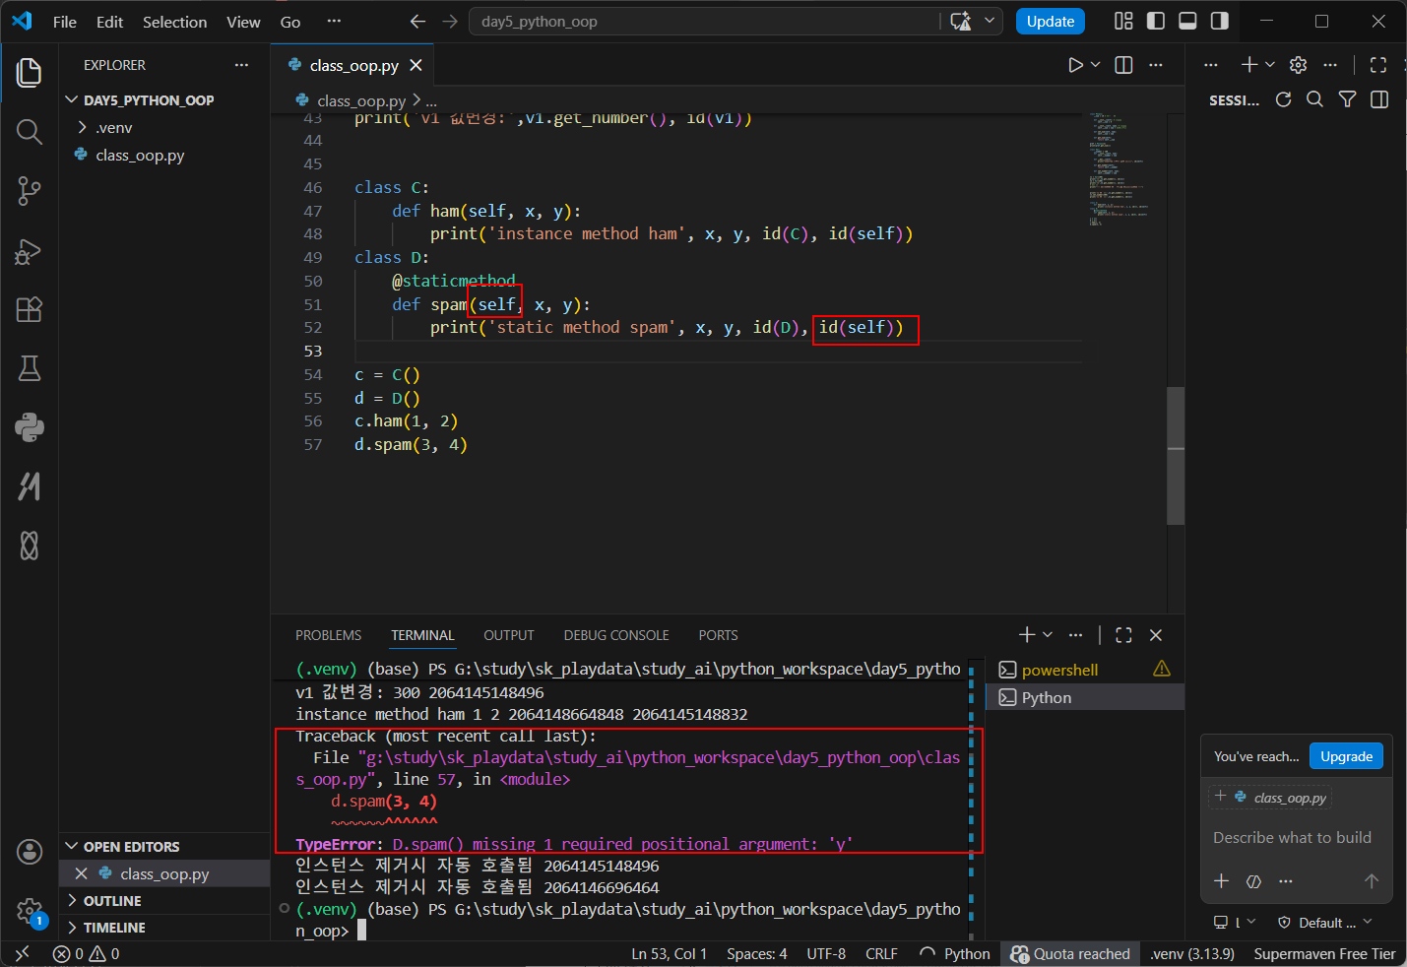Screen dimensions: 1407x967
Task: Open the Extensions view
Action: (x=30, y=309)
